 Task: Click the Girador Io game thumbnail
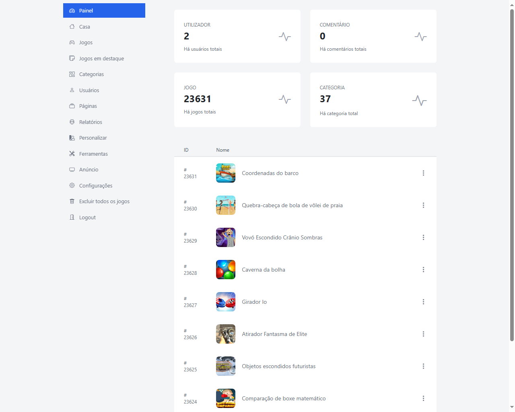[226, 302]
